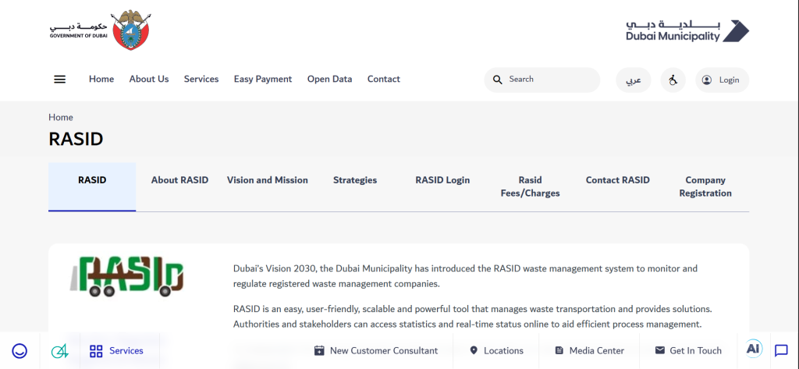Click the Login button
This screenshot has width=799, height=369.
pos(722,80)
